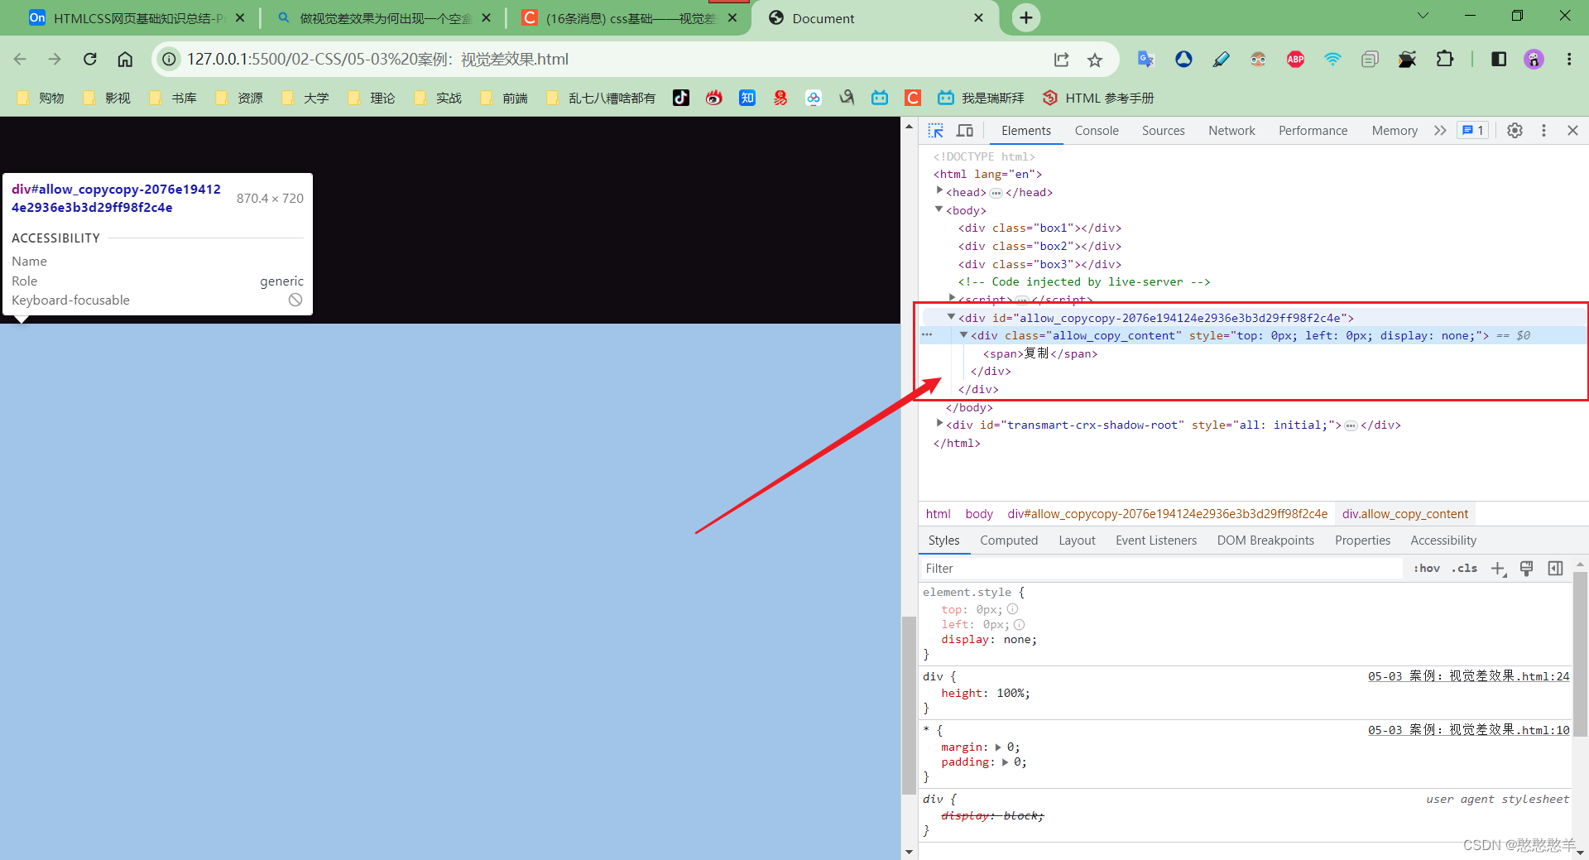Select the box1 div in the DOM tree
The height and width of the screenshot is (860, 1589).
pos(1039,228)
